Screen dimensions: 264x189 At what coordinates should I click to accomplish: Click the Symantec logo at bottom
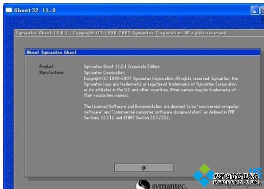click(161, 185)
